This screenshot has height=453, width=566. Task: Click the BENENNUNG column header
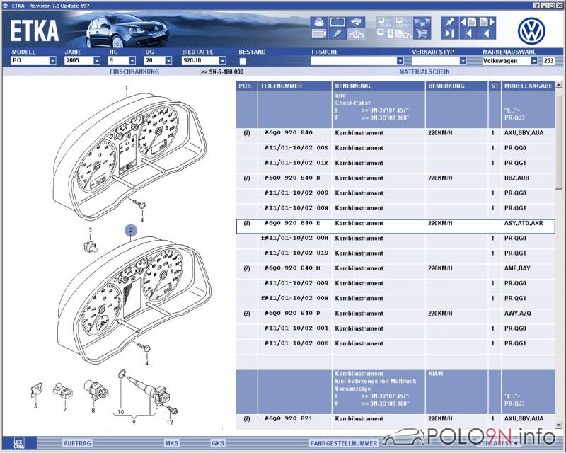click(x=379, y=86)
